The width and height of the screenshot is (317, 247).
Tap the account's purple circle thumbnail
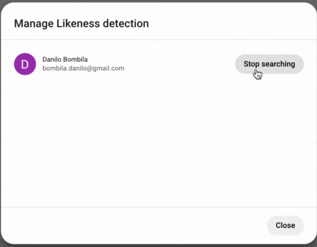click(x=25, y=64)
